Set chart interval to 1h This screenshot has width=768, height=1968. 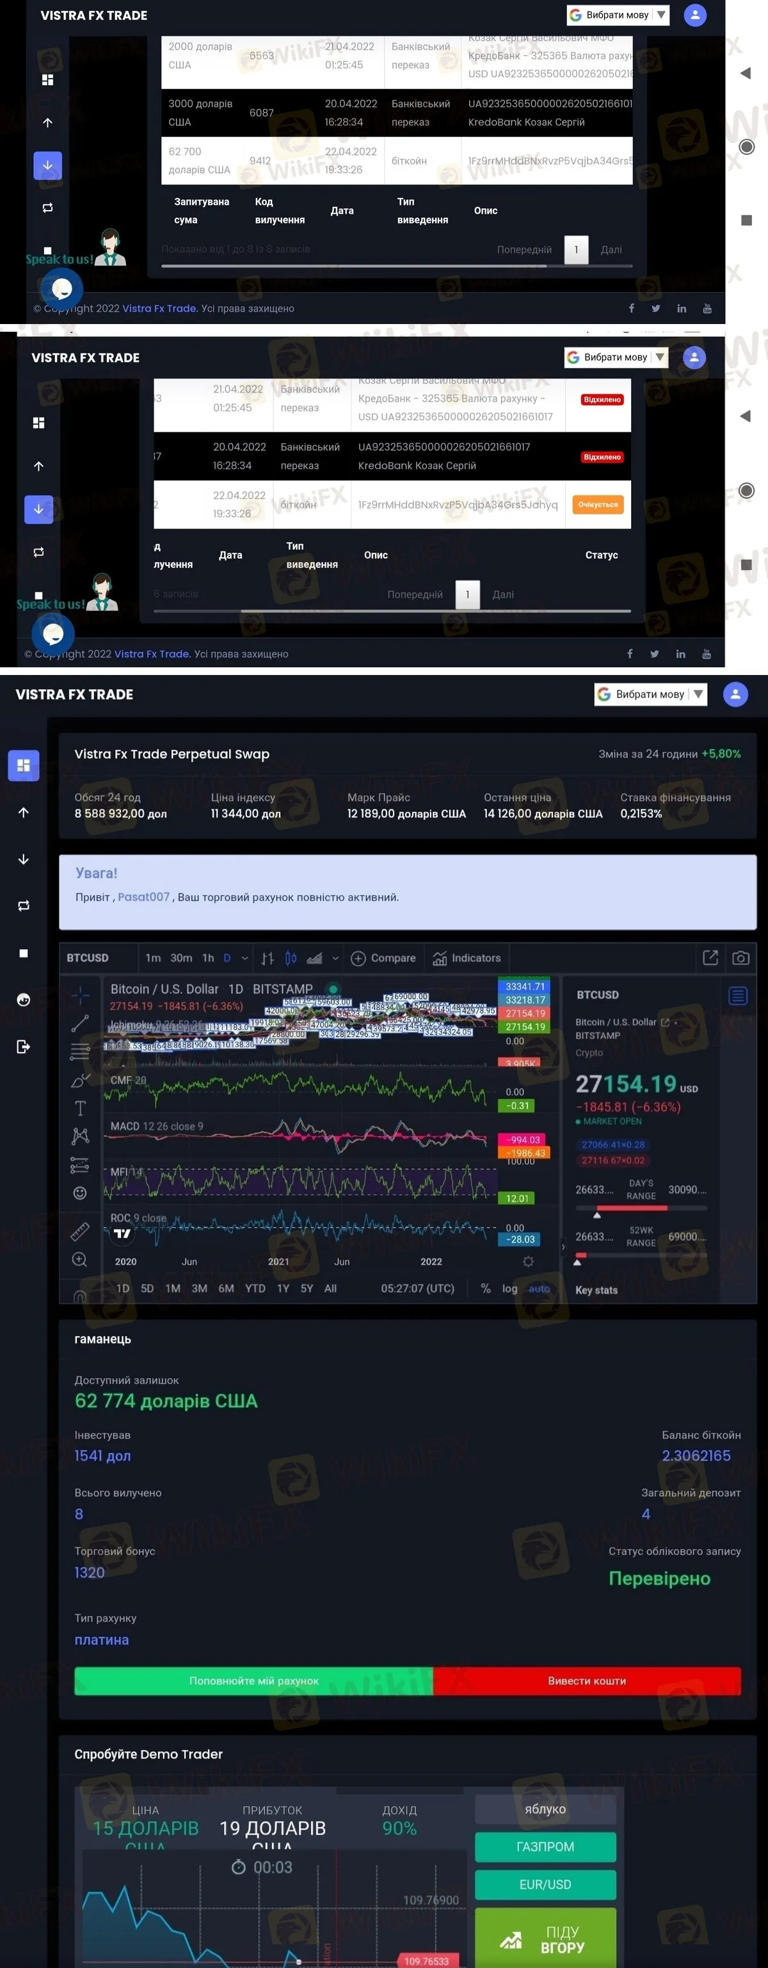pyautogui.click(x=207, y=958)
